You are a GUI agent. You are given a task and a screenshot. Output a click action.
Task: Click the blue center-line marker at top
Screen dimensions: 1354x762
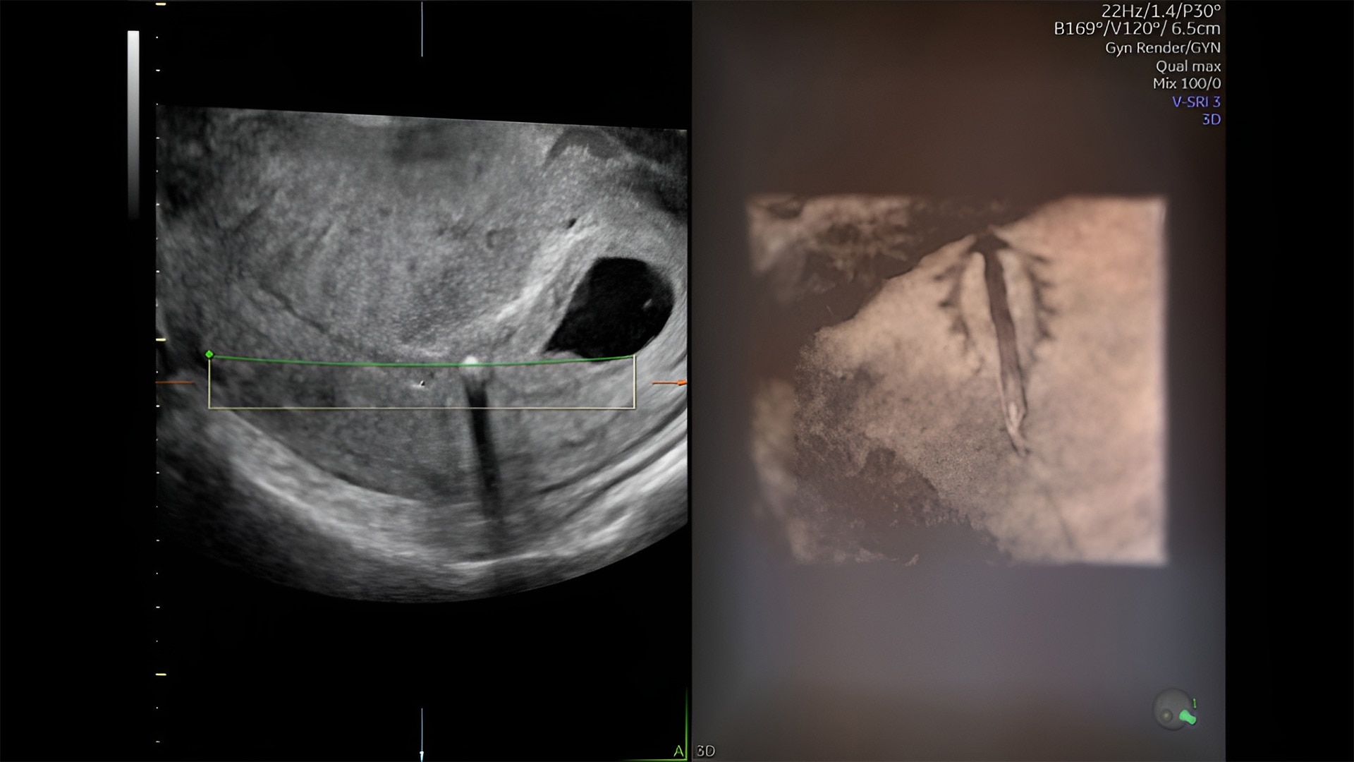click(422, 28)
